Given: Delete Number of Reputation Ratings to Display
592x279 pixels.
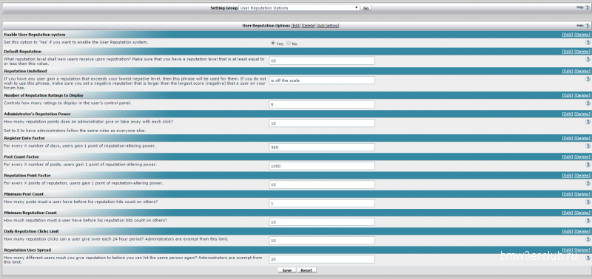Looking at the screenshot, I should point(582,96).
